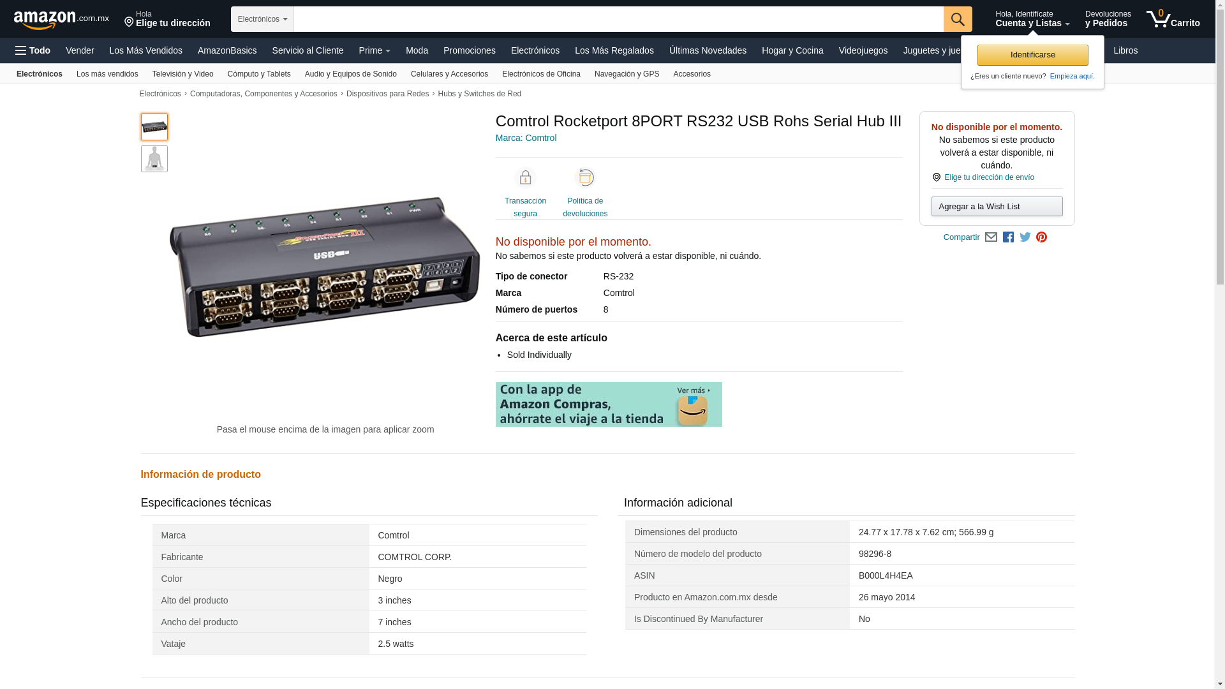Screen dimensions: 1225x689
Task: Open Marca: Comtrol brand link
Action: (x=526, y=138)
